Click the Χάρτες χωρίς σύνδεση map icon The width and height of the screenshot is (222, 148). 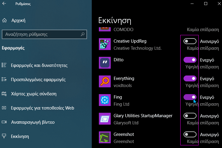click(4, 94)
